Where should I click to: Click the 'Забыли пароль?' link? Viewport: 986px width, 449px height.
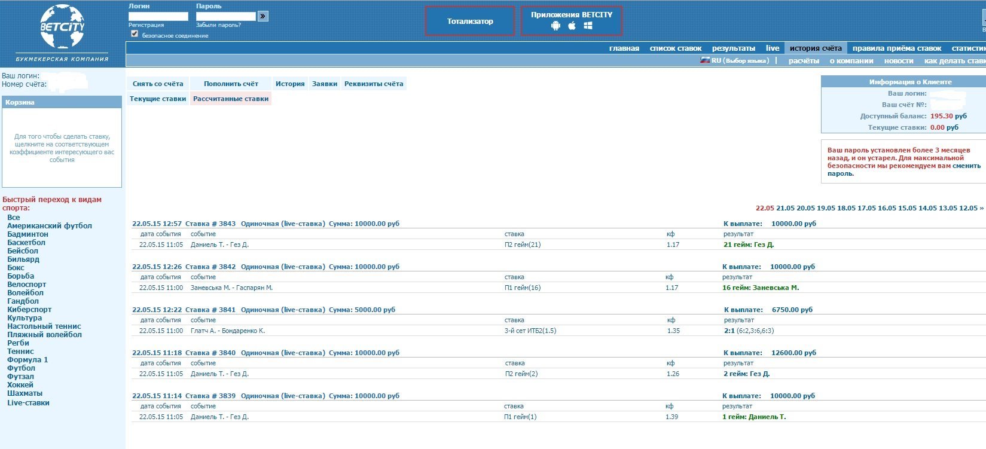point(218,25)
